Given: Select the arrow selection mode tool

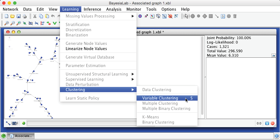Looking at the screenshot, I should [187, 16].
